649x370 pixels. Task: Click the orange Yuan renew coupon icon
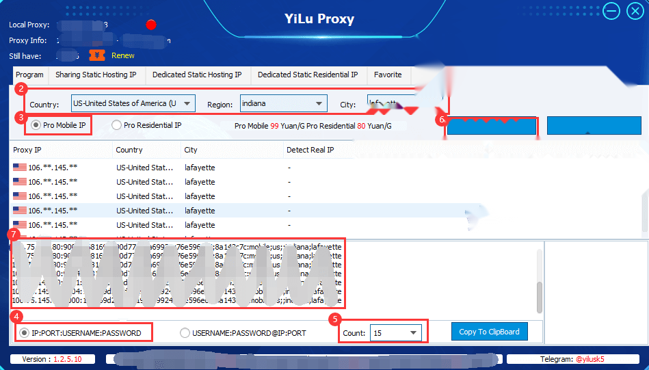(97, 55)
